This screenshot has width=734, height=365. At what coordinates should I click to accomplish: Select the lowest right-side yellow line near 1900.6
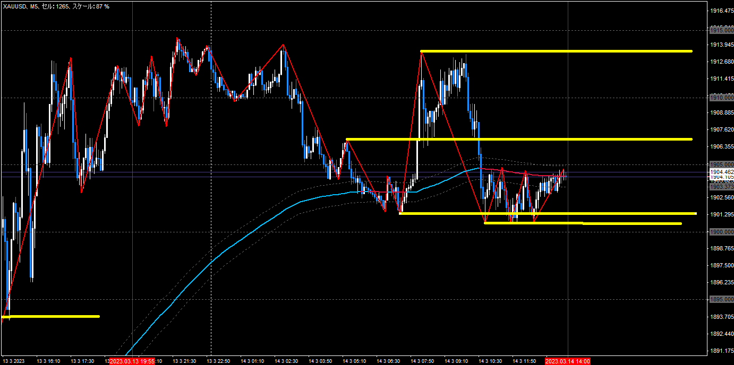583,223
